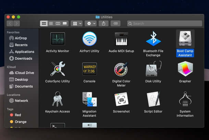The width and height of the screenshot is (209, 140).
Task: Expand the group-by arrangement dropdown
Action: [76, 23]
